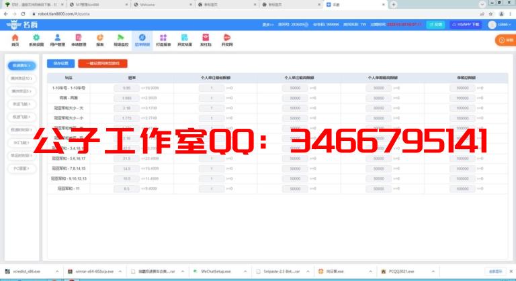Open 打盘报表 purple grid icon
The width and height of the screenshot is (516, 281).
tap(163, 40)
